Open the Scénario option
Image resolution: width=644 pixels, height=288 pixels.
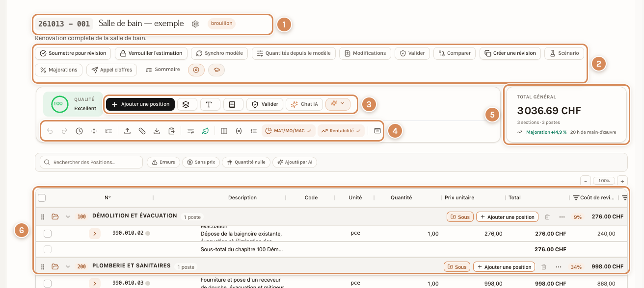pyautogui.click(x=564, y=53)
